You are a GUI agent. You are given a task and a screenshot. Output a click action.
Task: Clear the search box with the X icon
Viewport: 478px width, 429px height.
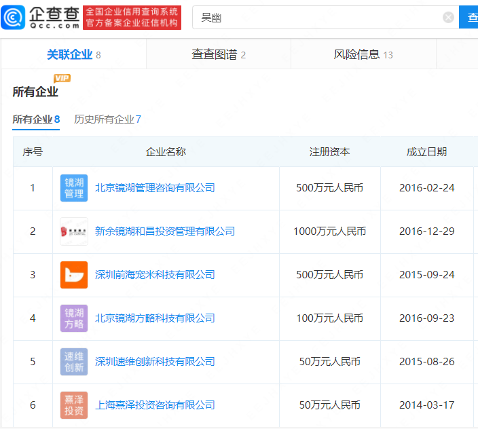click(448, 18)
